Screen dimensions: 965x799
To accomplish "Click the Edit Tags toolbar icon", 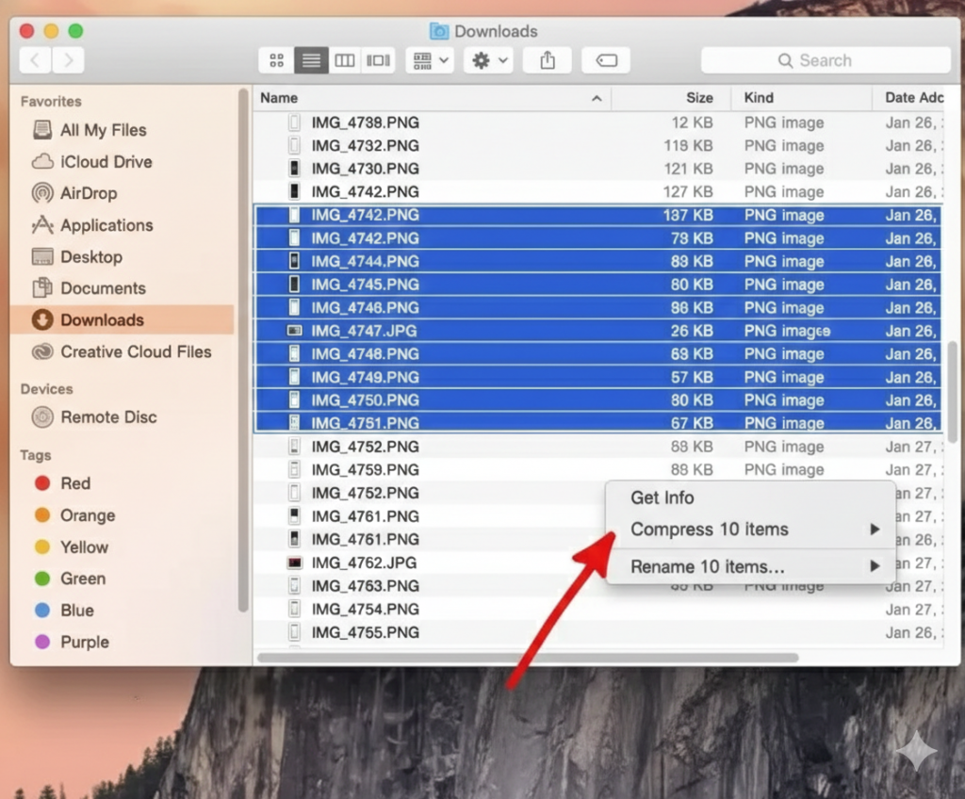I will pos(606,60).
